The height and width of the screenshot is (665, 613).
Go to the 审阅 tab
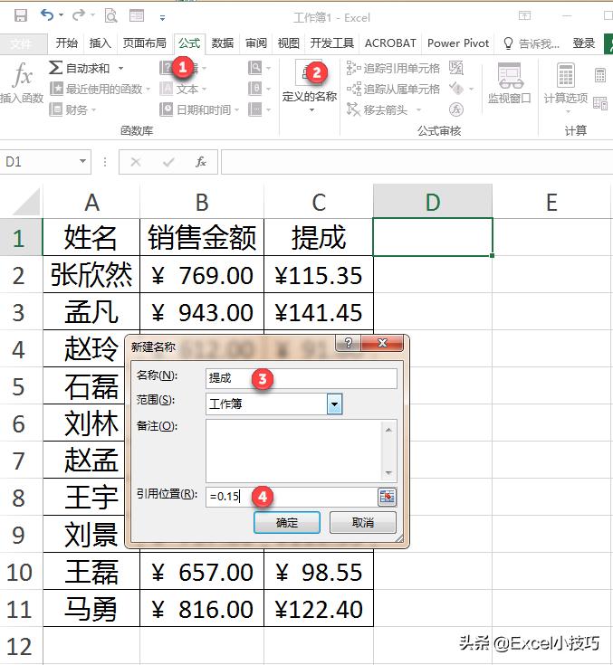coord(256,43)
